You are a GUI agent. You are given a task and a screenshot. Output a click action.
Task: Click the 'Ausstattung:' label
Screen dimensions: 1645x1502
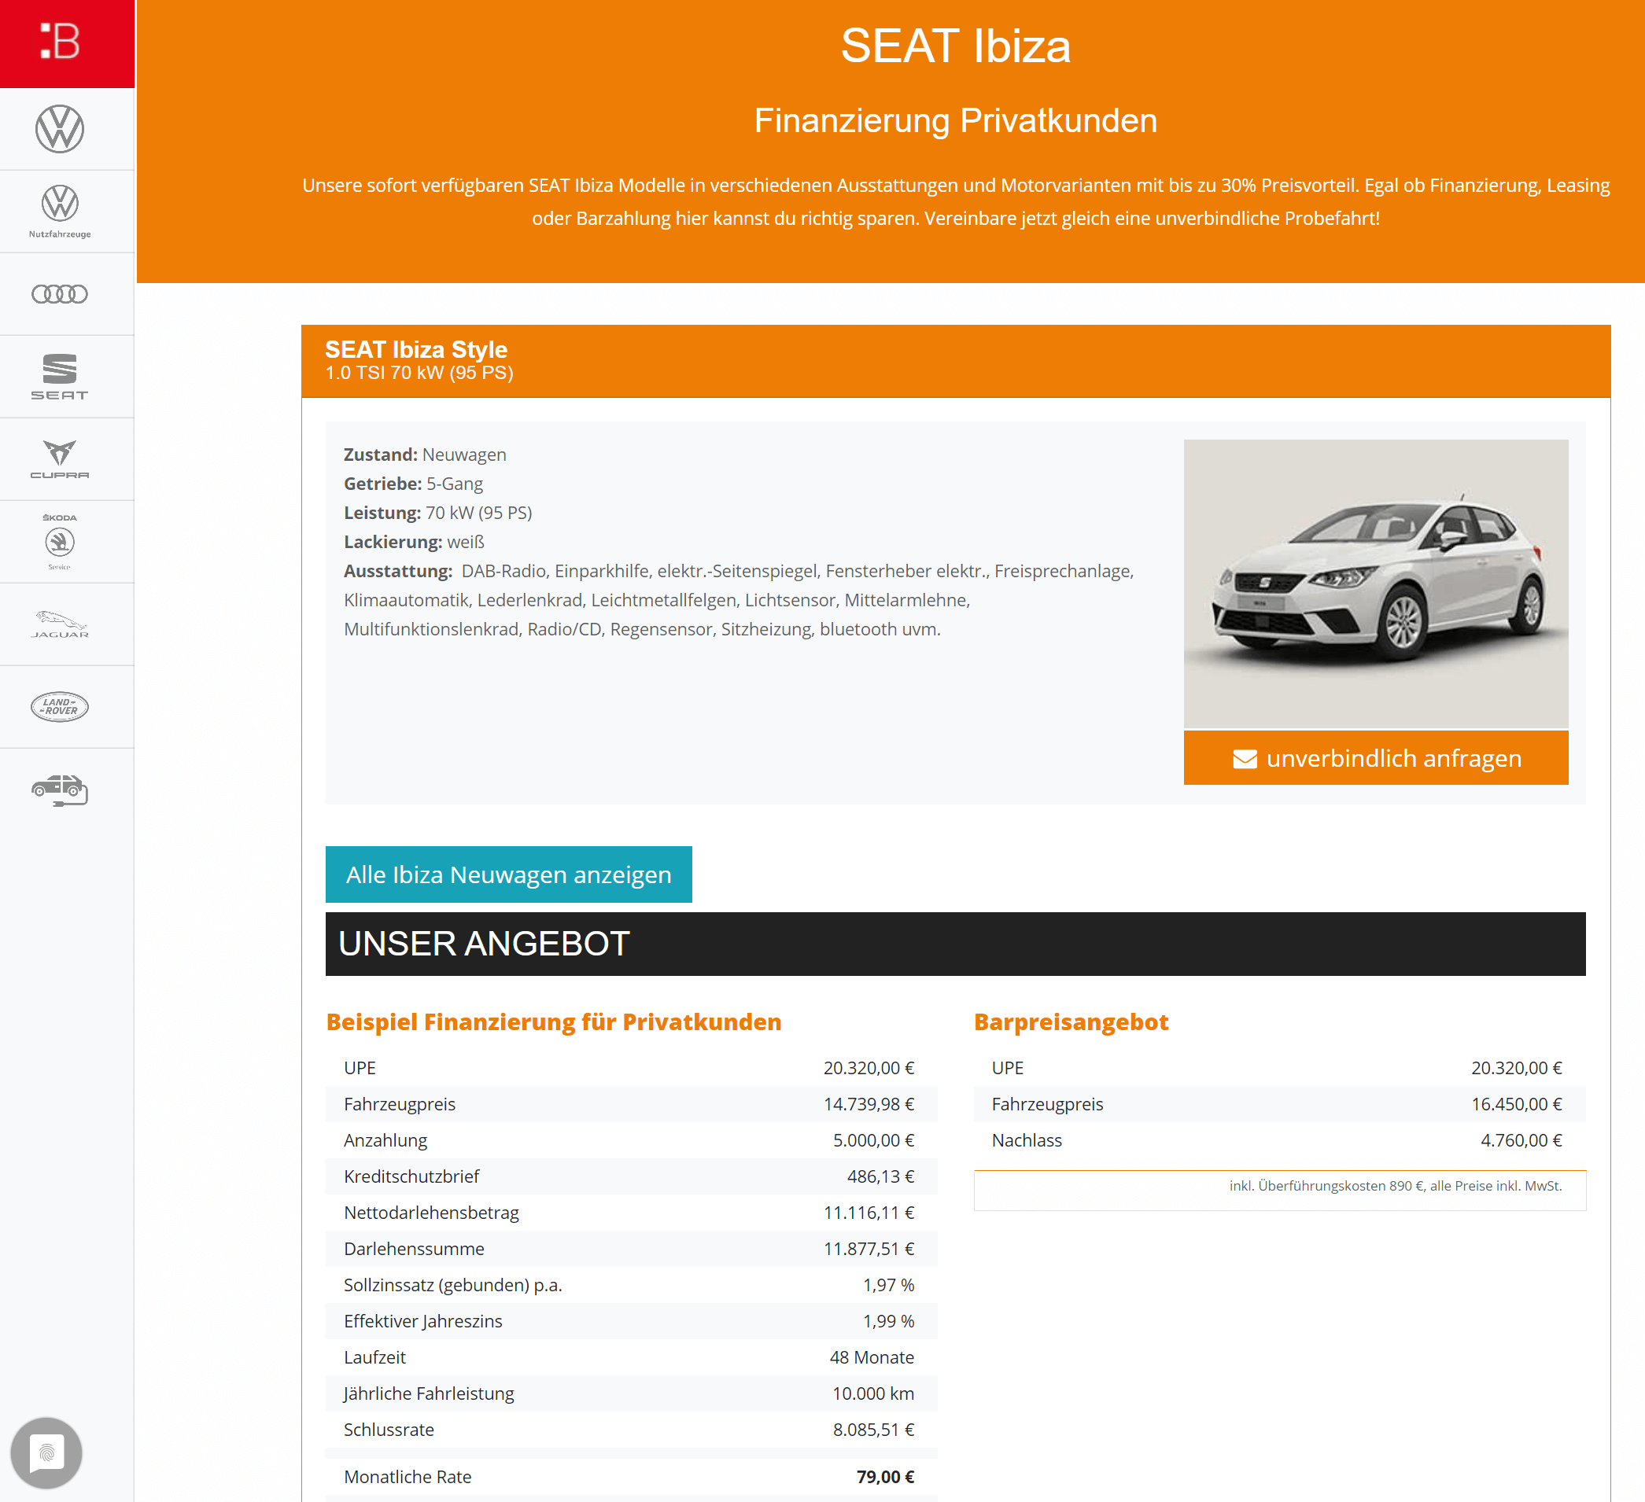398,571
